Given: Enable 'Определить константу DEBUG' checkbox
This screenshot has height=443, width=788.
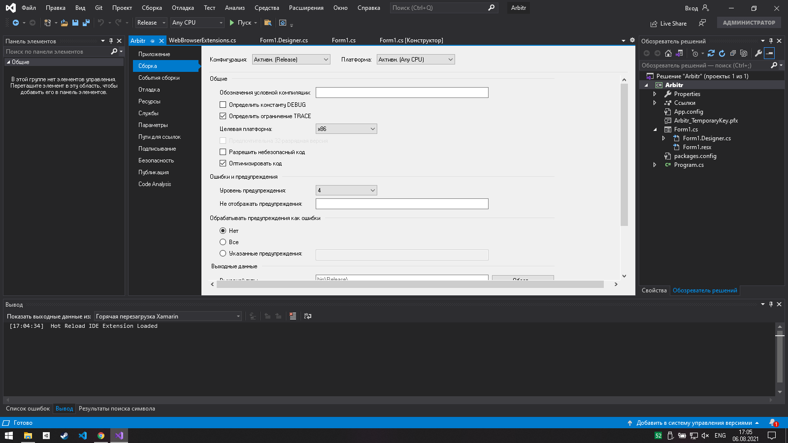Looking at the screenshot, I should click(x=223, y=105).
